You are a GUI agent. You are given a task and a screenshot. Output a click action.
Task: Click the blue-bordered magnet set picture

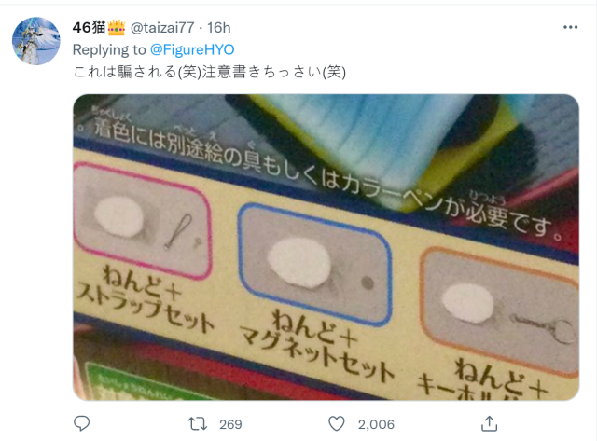click(x=314, y=265)
